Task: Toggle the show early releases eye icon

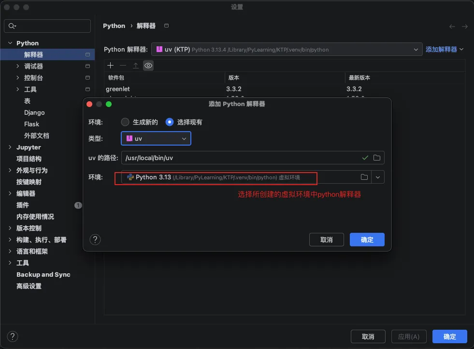Action: pyautogui.click(x=148, y=66)
